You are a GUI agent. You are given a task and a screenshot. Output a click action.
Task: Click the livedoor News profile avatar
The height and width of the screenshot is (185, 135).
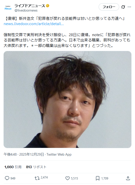pos(8,8)
